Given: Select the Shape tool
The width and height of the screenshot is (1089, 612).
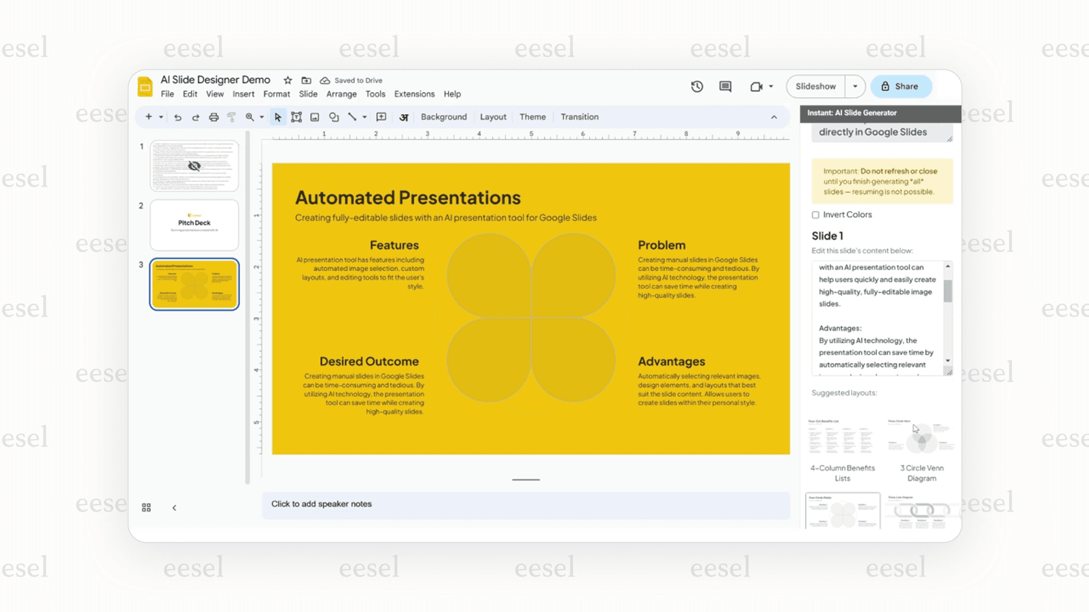Looking at the screenshot, I should click(x=334, y=117).
